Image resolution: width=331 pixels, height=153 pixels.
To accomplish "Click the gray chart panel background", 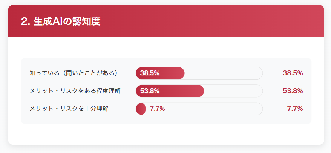I will click(x=166, y=63).
